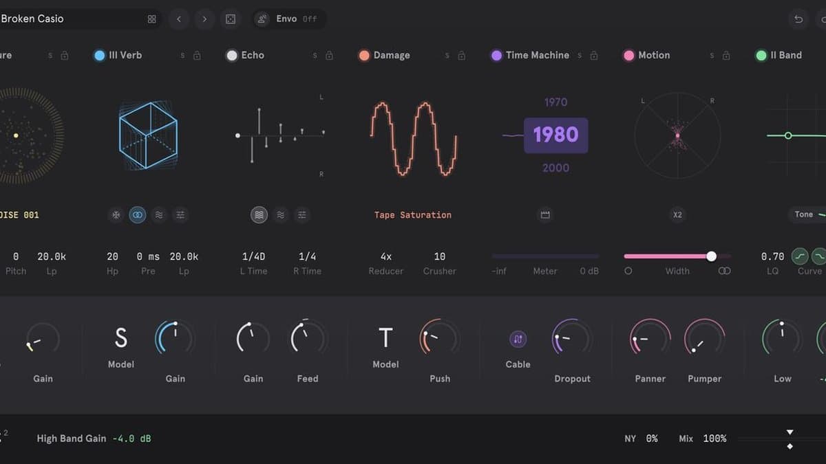Click the Echo module title
Viewport: 826px width, 464px height.
(x=253, y=56)
